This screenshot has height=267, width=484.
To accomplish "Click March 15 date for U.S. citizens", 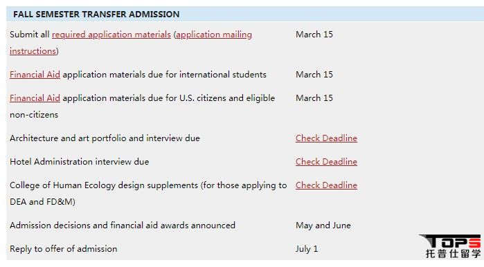I will [x=314, y=98].
